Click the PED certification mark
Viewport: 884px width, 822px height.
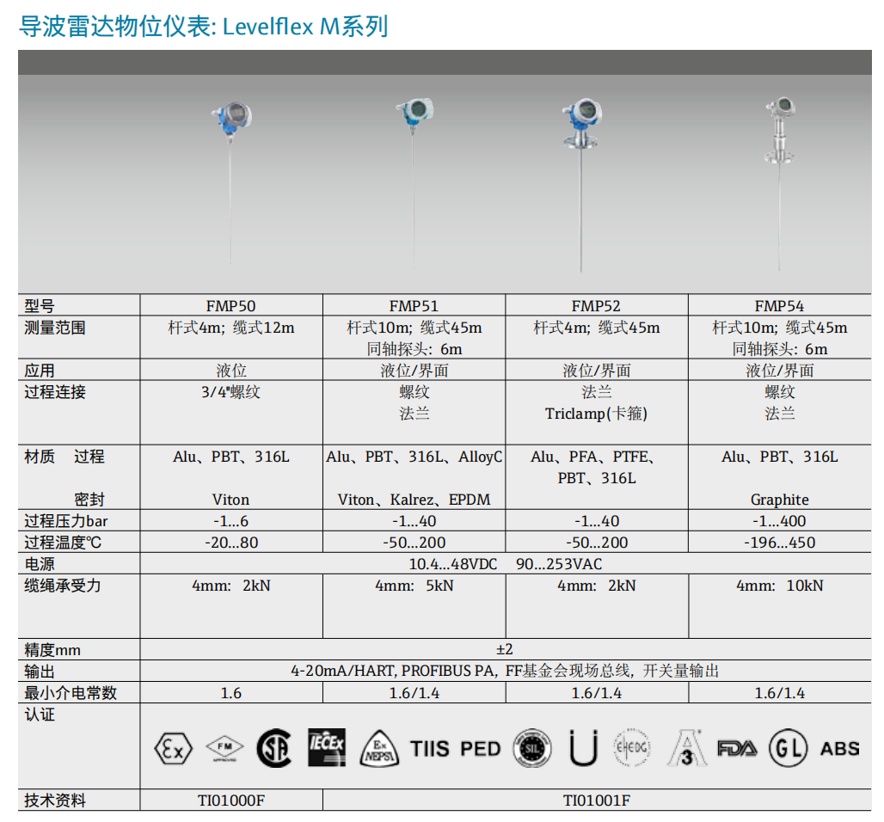(x=481, y=749)
